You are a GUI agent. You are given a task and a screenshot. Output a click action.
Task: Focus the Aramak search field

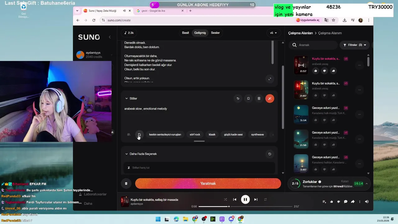coord(314,45)
